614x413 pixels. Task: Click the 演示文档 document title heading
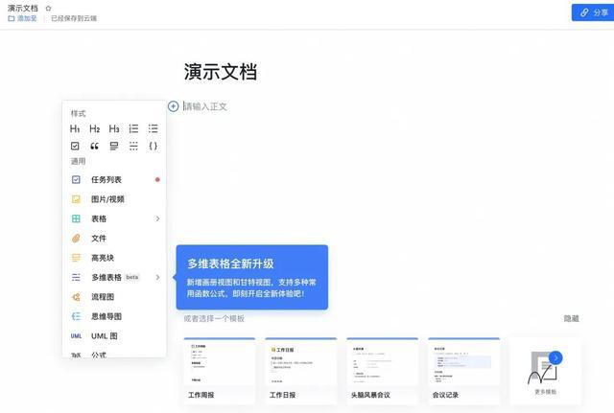(x=221, y=72)
